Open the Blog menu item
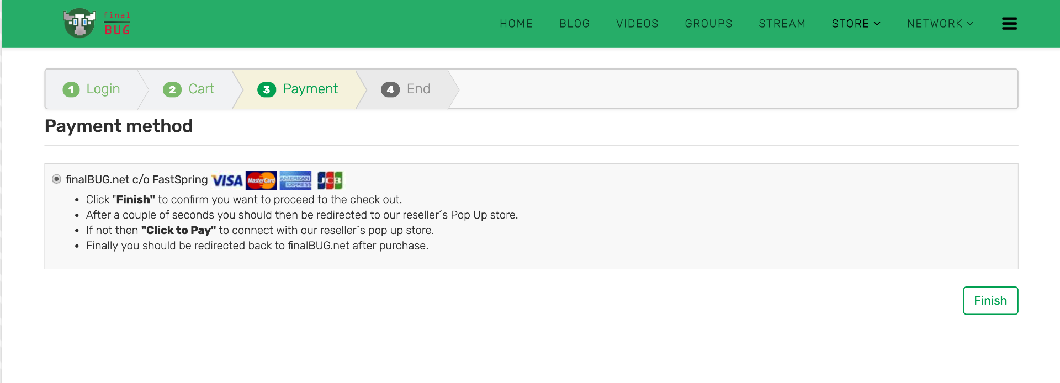This screenshot has width=1060, height=383. [x=574, y=24]
